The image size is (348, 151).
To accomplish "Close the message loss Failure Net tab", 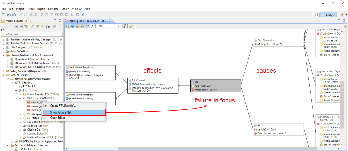I will pos(108,20).
